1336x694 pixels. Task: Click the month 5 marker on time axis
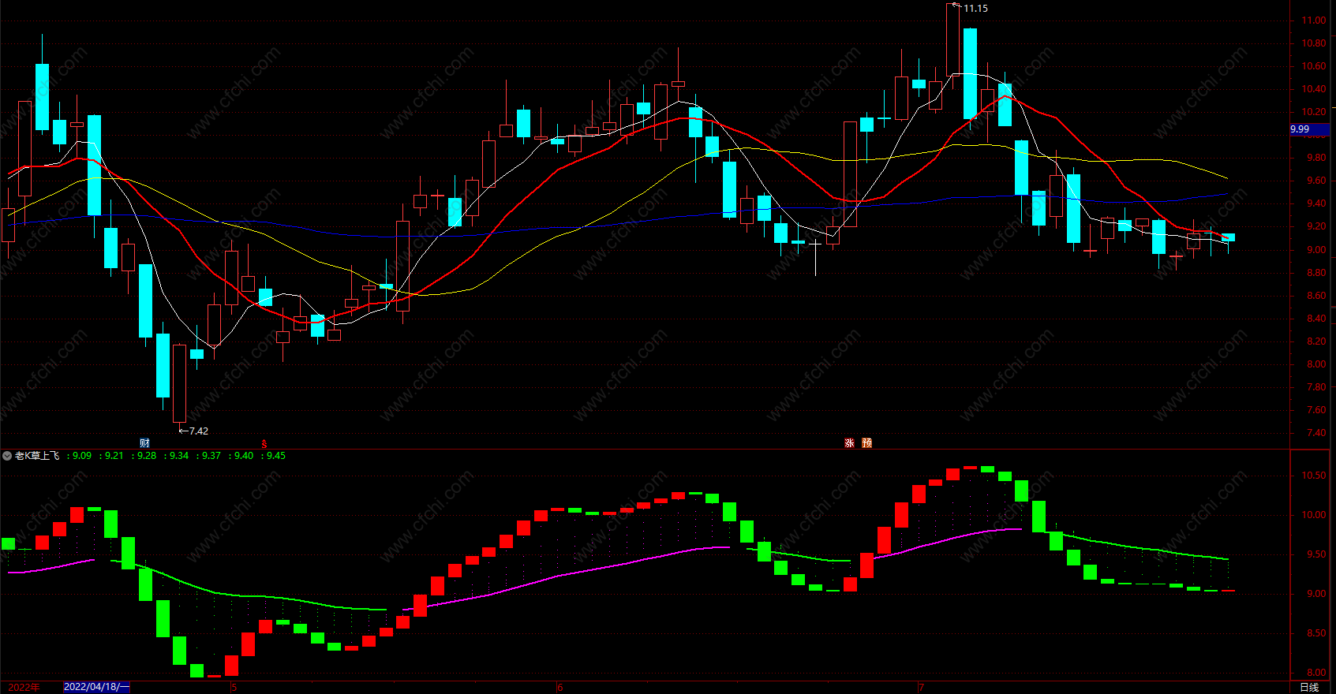click(234, 688)
